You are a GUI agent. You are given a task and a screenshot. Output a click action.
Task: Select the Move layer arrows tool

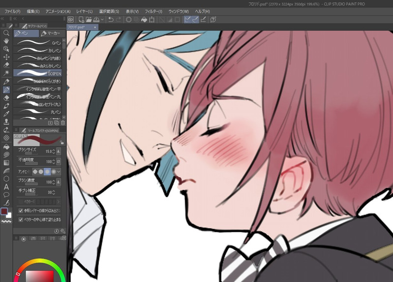click(6, 57)
